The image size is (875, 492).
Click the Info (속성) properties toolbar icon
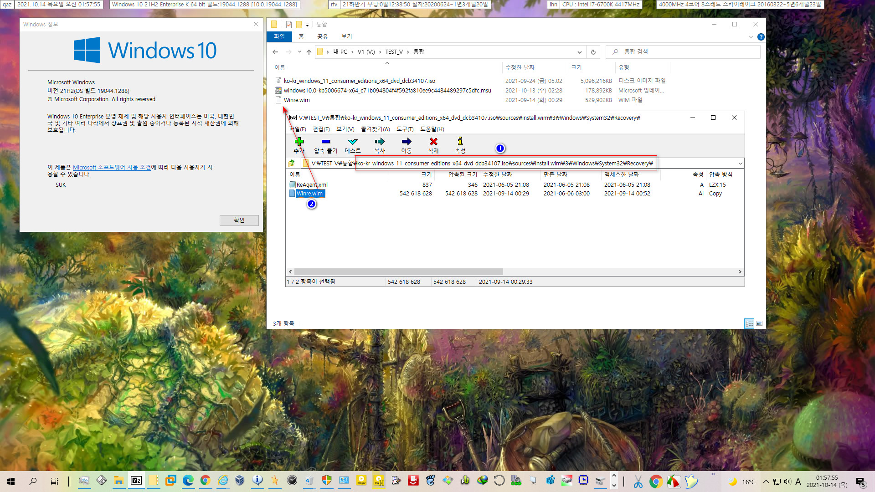(460, 142)
